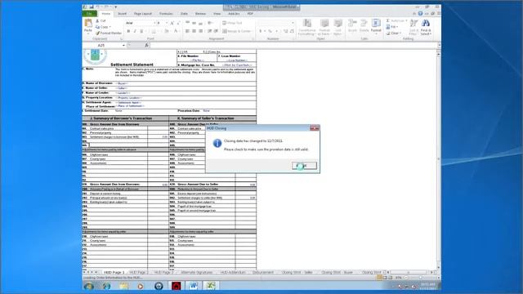Screen dimensions: 523x294
Task: Click Top Align icon
Action: click(187, 23)
